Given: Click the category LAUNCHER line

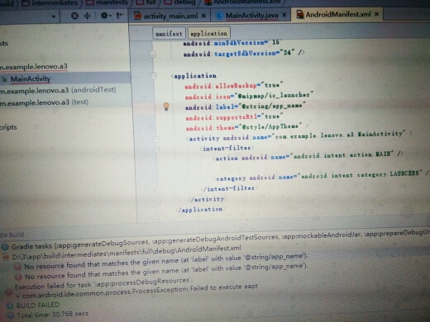Looking at the screenshot, I should [322, 176].
